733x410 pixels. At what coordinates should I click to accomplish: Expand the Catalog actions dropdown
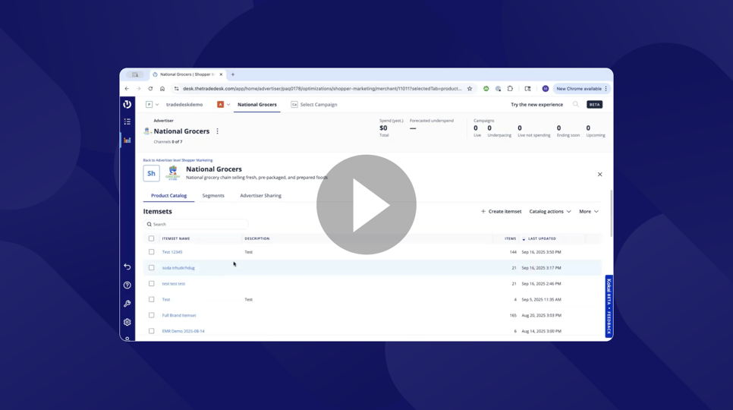(x=550, y=212)
